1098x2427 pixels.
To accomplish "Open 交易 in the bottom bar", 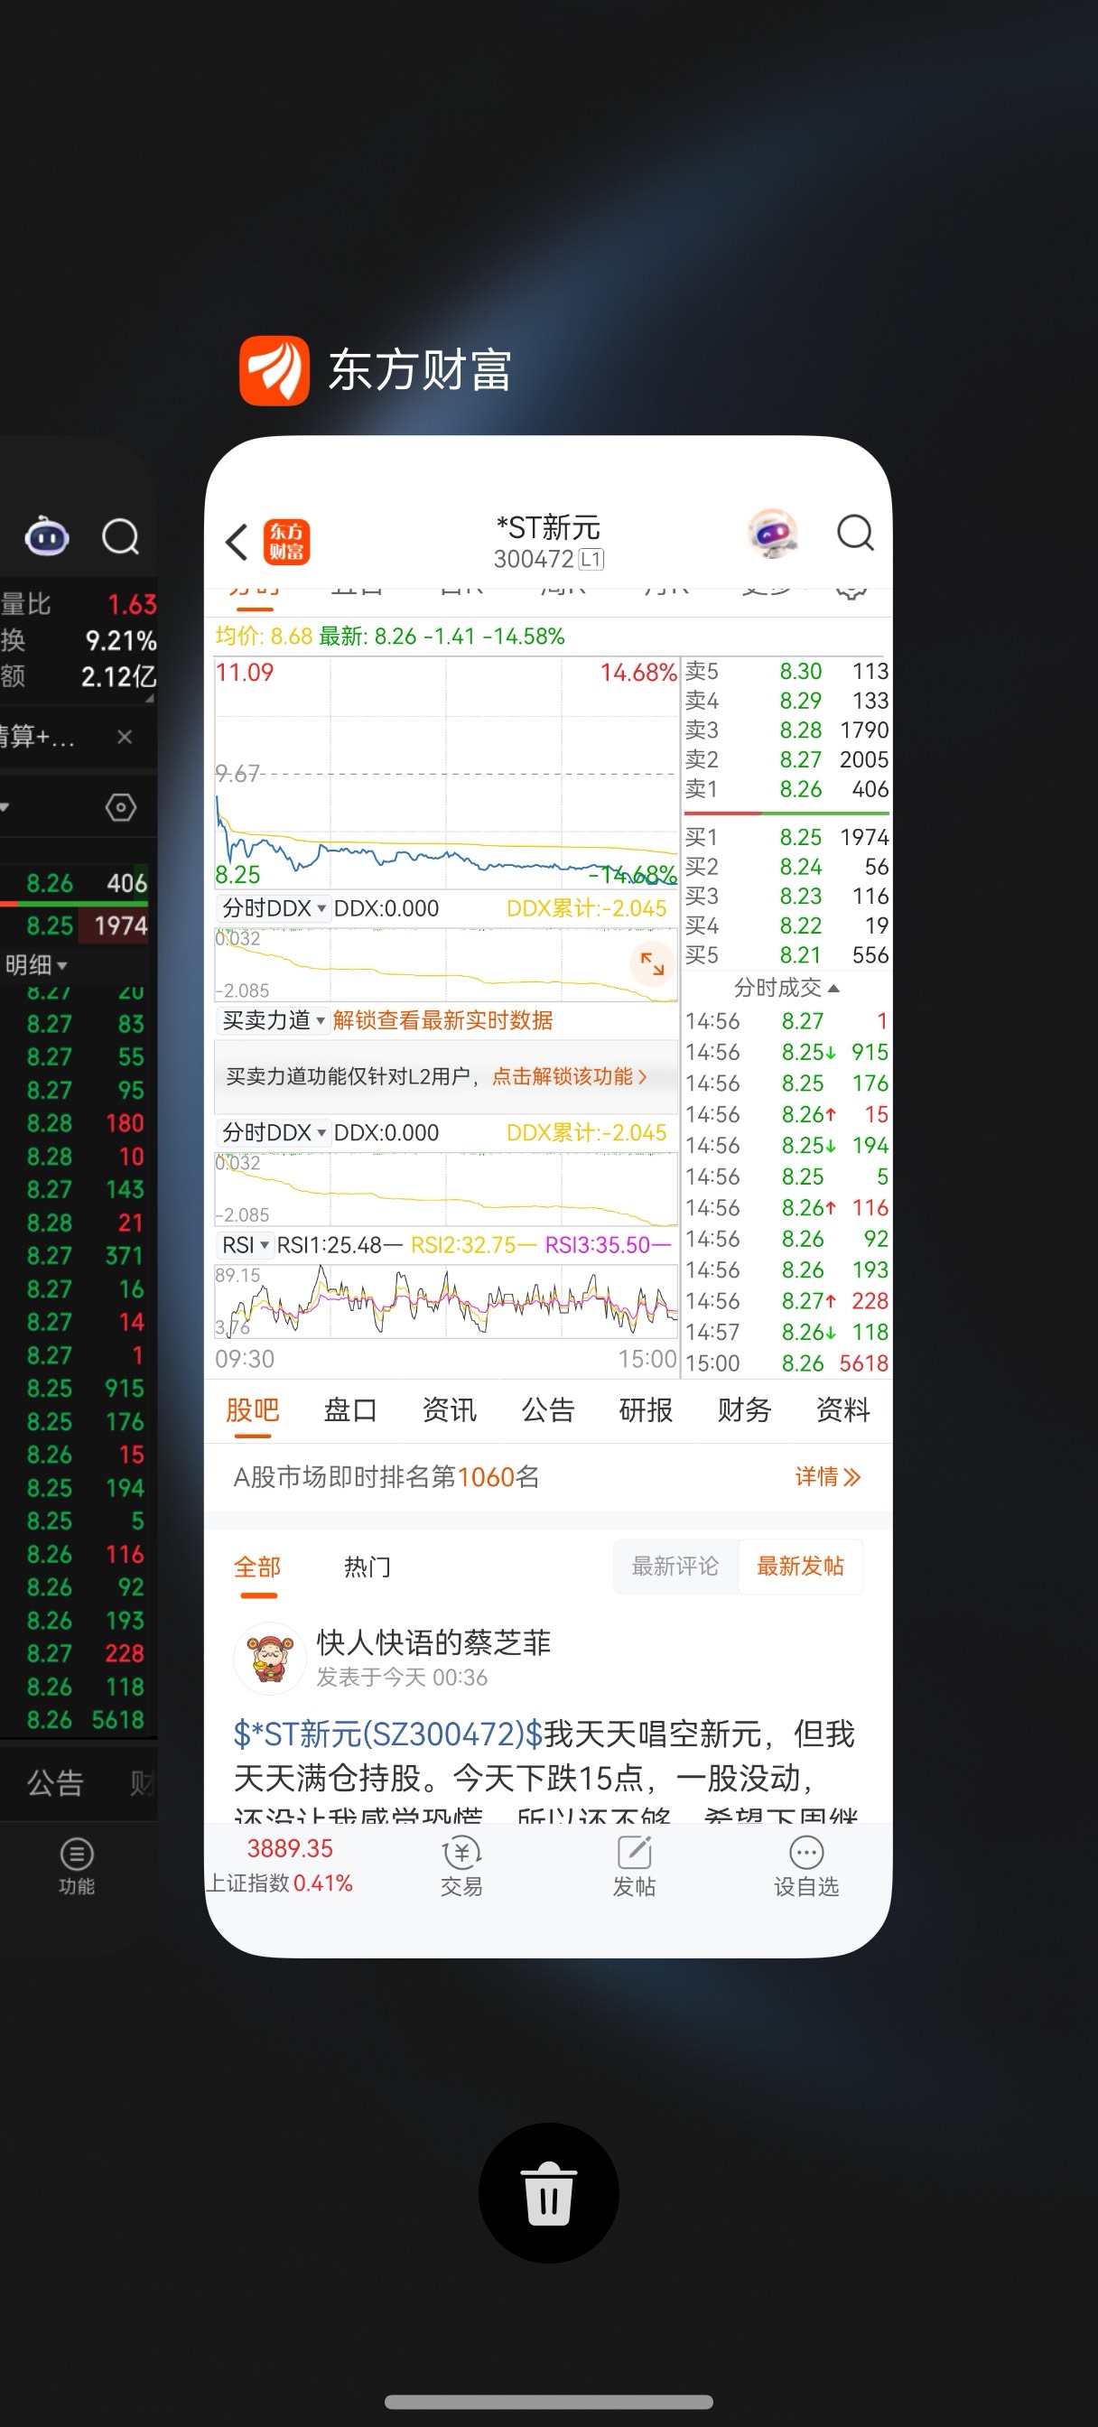I will pyautogui.click(x=461, y=1866).
